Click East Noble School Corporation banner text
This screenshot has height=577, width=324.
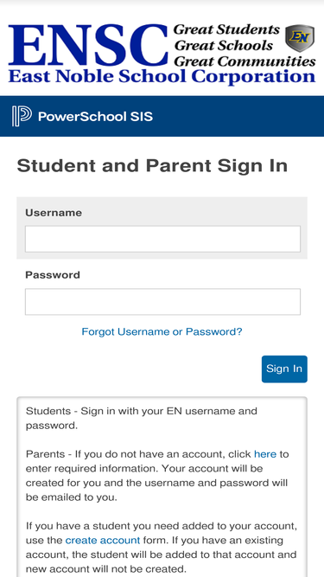tap(162, 76)
